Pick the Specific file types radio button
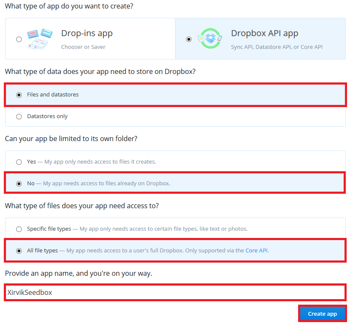Screen dimensions: 356x331 point(19,229)
